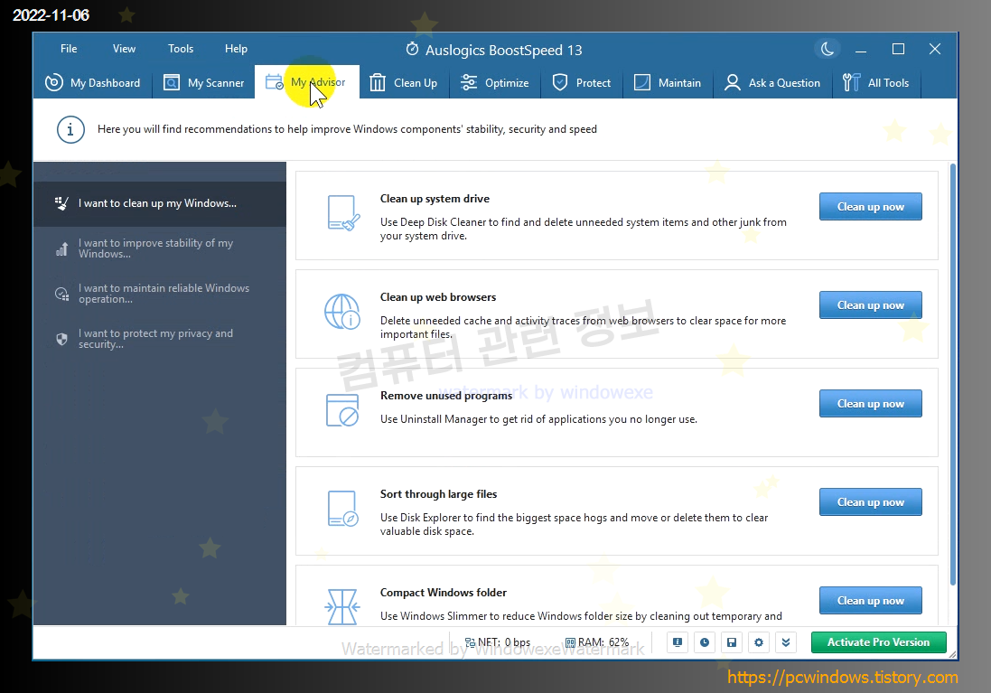Click the Optimize sliders icon

469,83
